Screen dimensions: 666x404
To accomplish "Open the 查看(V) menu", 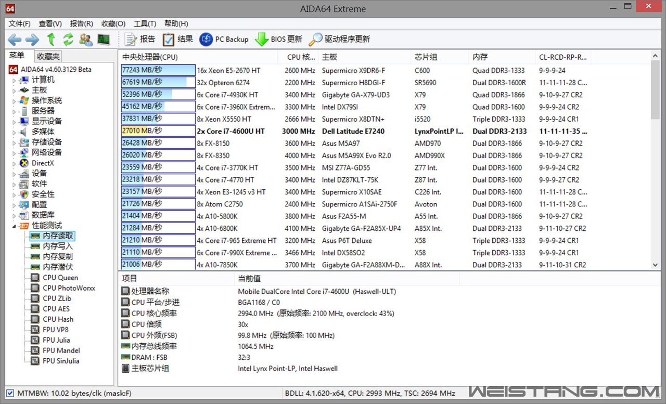I will (50, 23).
